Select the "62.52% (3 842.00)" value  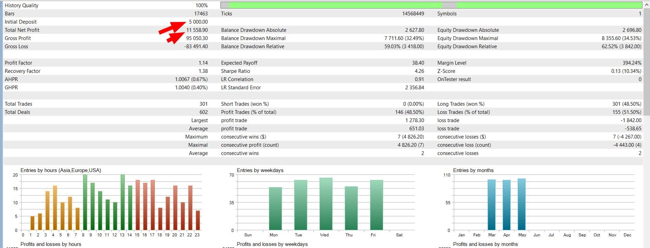pyautogui.click(x=622, y=47)
